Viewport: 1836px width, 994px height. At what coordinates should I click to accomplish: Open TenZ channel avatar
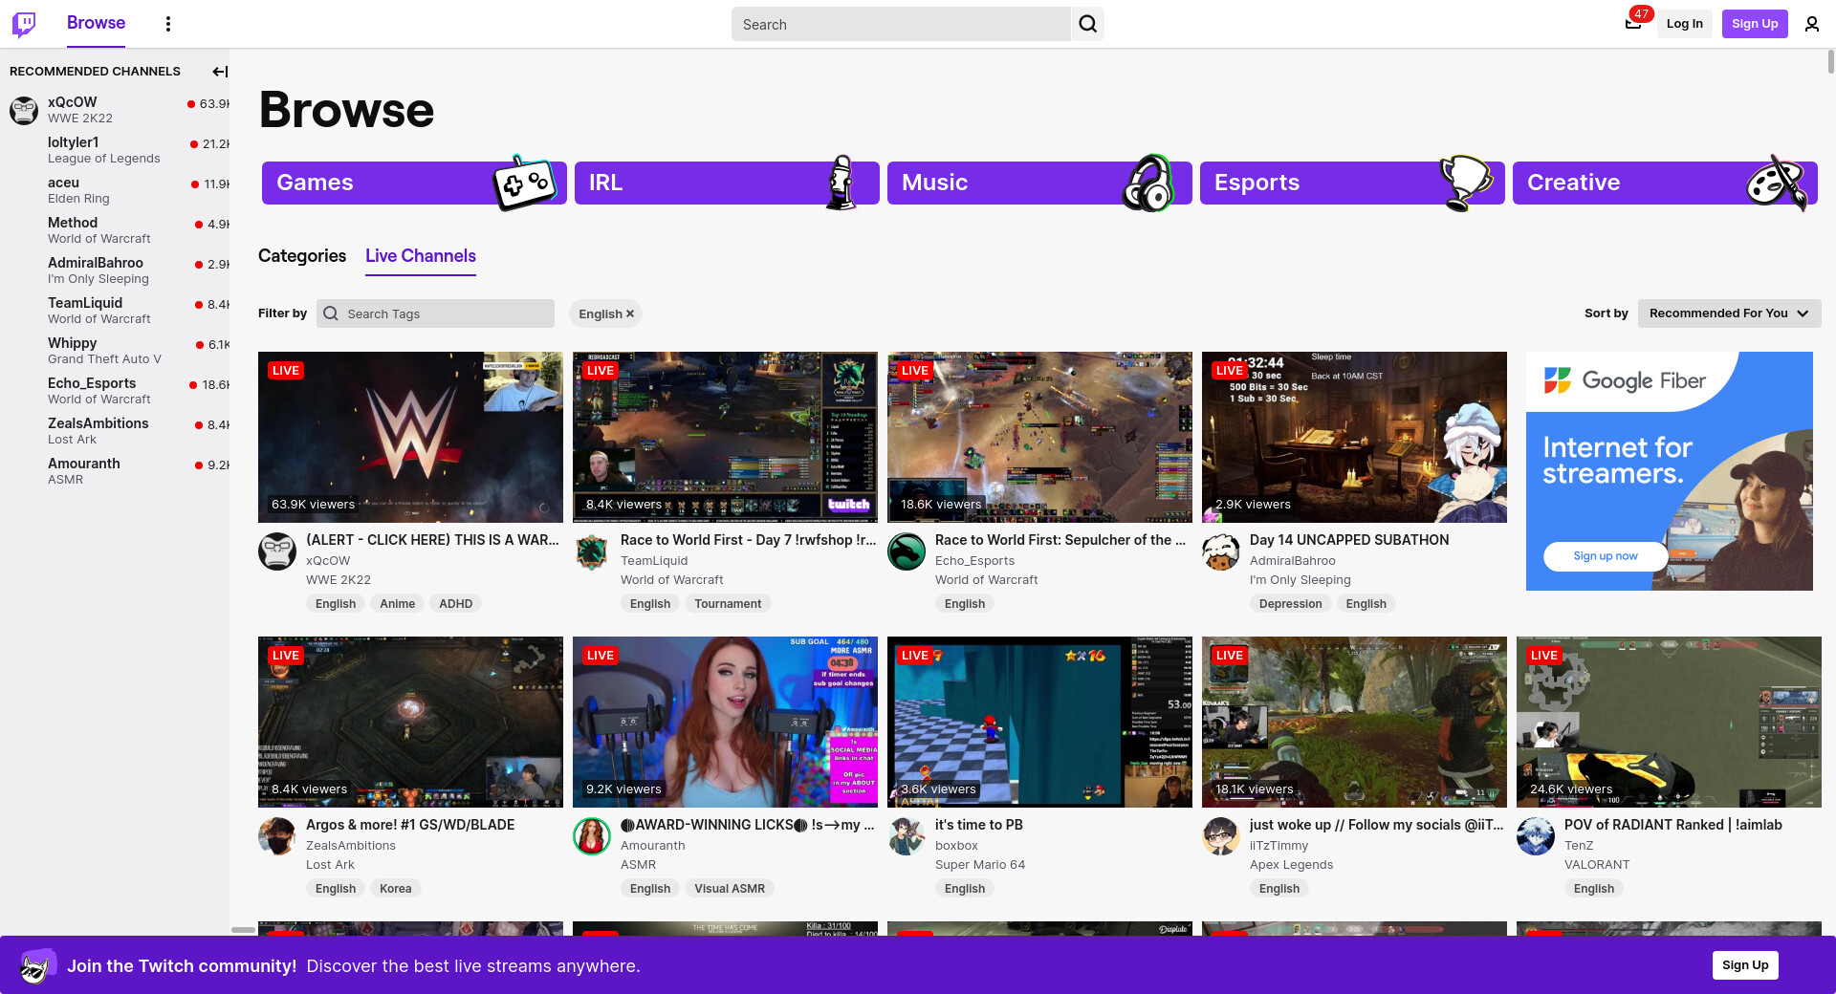click(1536, 836)
